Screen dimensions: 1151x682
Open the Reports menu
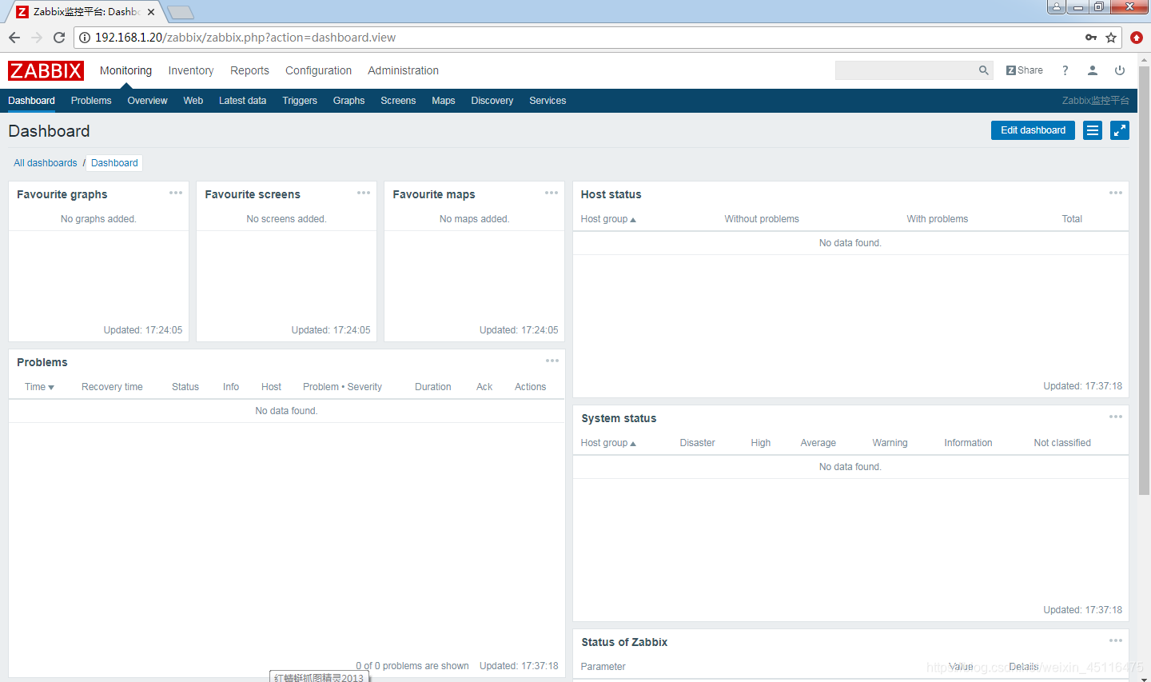[x=249, y=70]
